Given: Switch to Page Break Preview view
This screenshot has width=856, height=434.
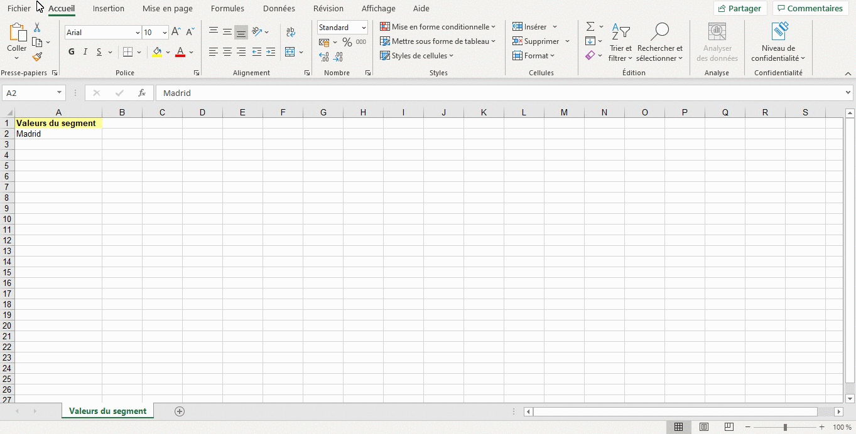Looking at the screenshot, I should point(729,427).
